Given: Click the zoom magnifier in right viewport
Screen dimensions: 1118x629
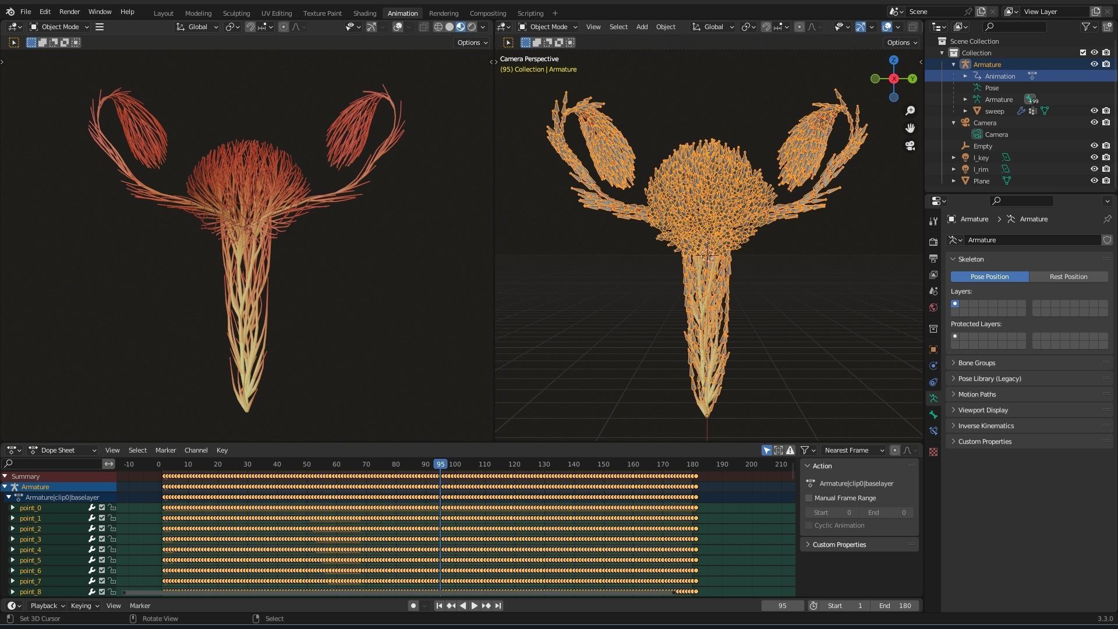Looking at the screenshot, I should [x=910, y=111].
